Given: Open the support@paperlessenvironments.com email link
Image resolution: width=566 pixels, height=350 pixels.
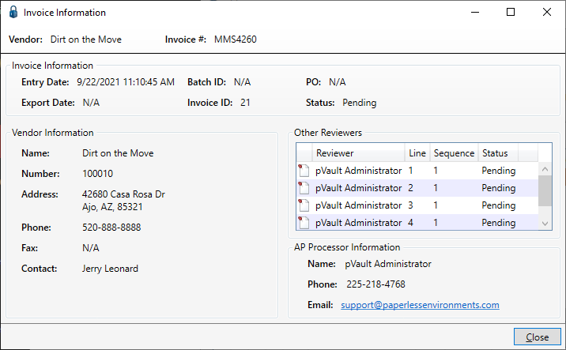Looking at the screenshot, I should 420,305.
